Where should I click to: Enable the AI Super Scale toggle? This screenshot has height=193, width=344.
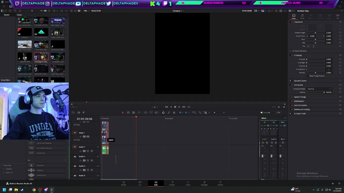291,114
